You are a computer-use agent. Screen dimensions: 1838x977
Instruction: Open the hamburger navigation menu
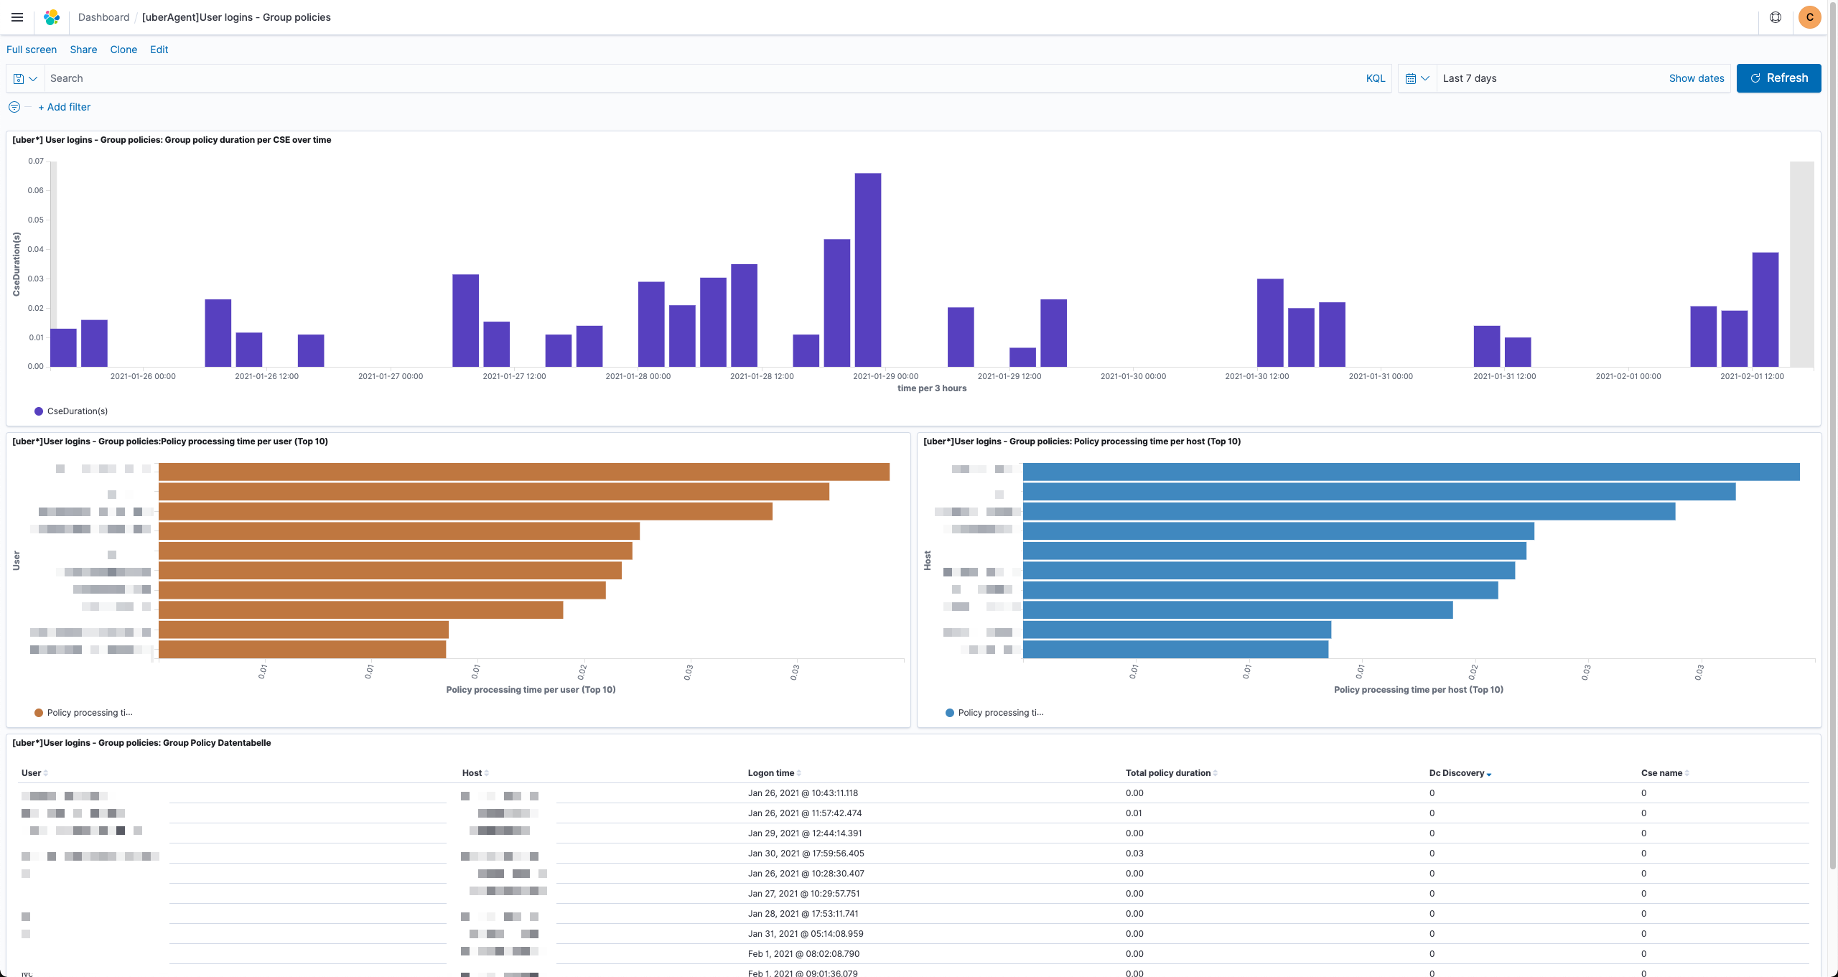pos(17,17)
